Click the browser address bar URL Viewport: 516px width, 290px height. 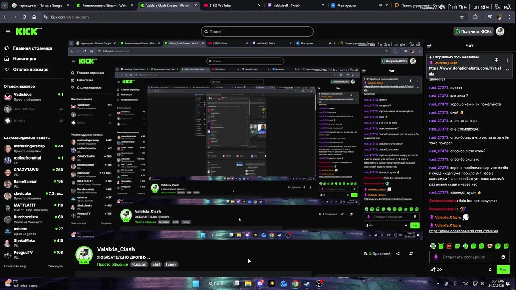pos(70,17)
